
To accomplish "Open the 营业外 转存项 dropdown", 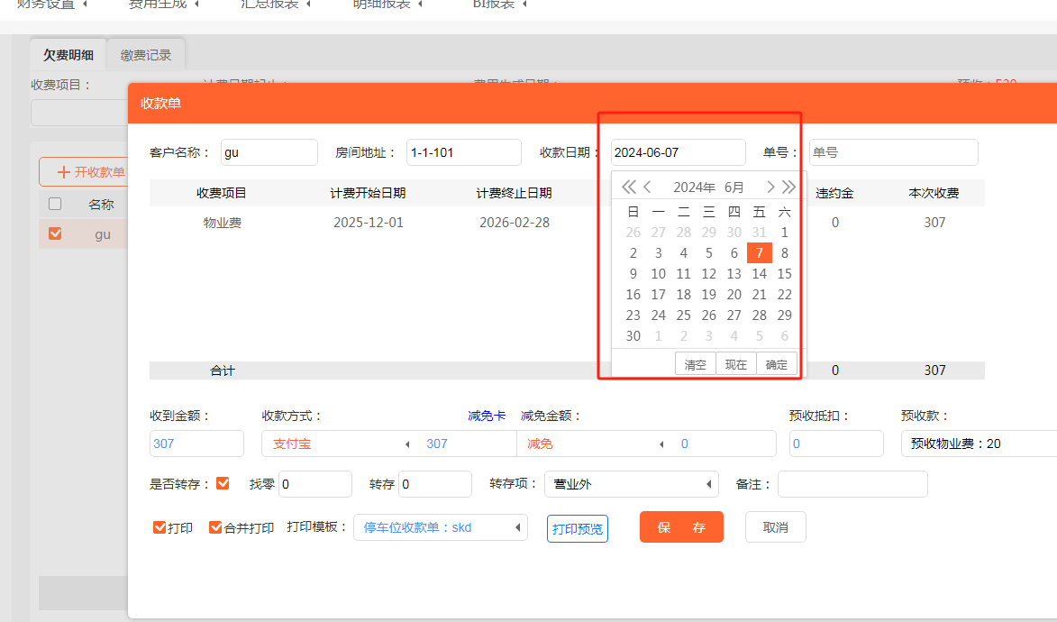I will click(708, 483).
